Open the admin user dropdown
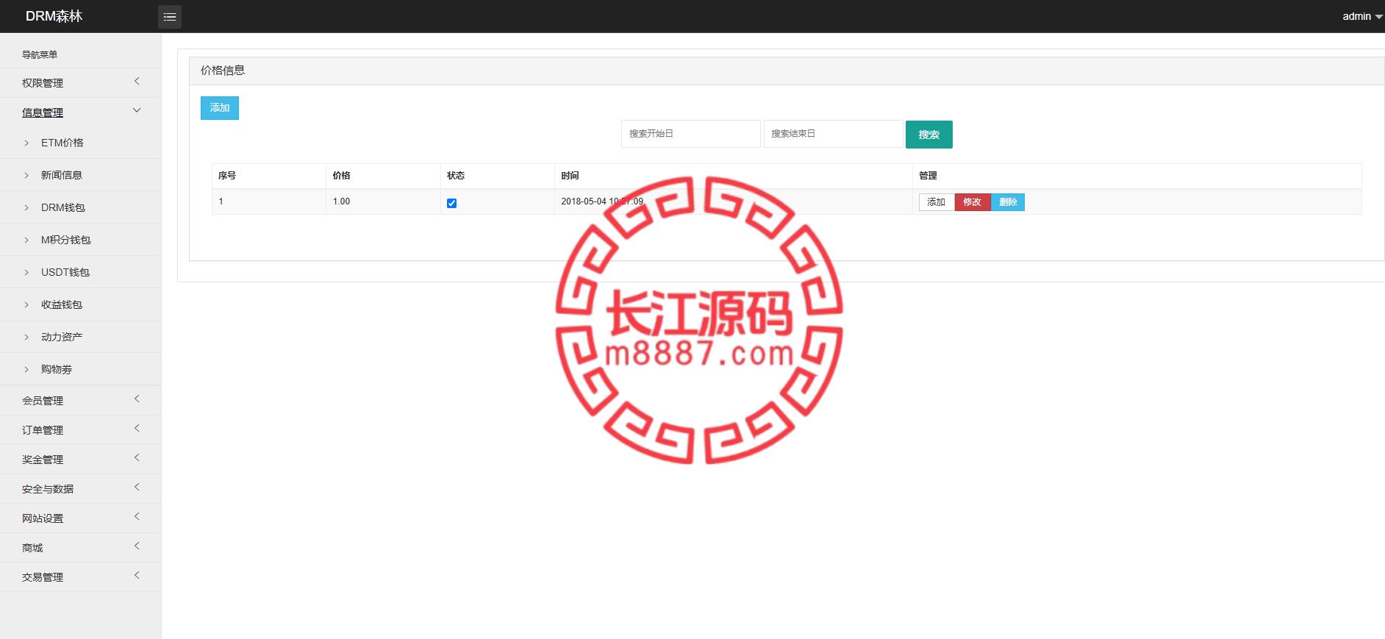This screenshot has width=1385, height=639. [1362, 16]
